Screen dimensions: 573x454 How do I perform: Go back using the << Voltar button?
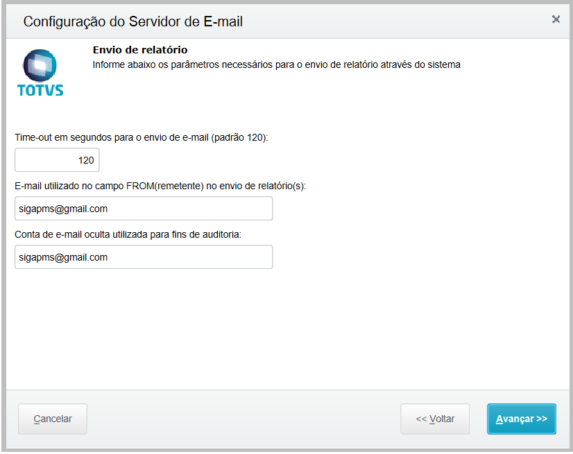(x=435, y=419)
